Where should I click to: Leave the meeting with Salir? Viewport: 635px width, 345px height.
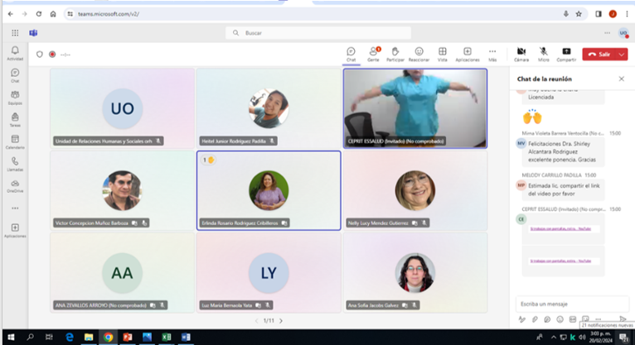pos(599,54)
